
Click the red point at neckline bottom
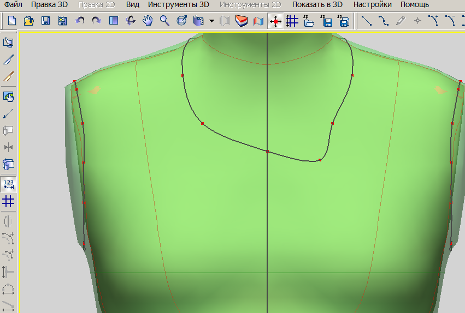320,160
